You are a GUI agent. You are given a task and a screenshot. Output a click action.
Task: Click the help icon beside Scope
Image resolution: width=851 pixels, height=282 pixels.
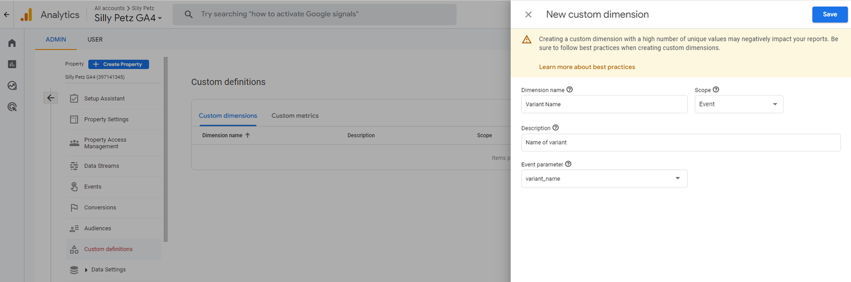coord(716,90)
